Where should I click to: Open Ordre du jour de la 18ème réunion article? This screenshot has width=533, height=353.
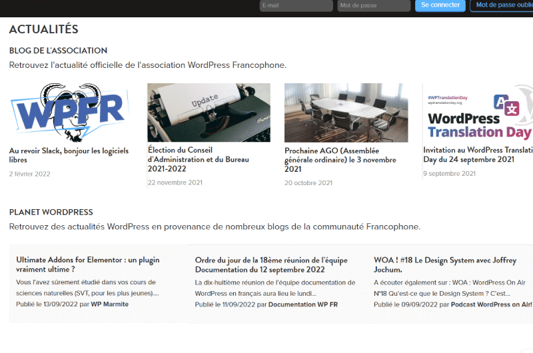pyautogui.click(x=271, y=264)
